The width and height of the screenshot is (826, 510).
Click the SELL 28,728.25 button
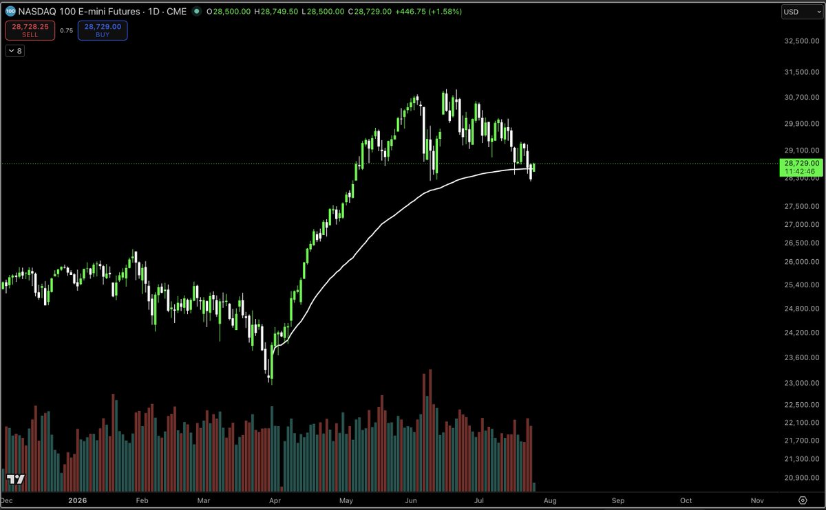(30, 30)
